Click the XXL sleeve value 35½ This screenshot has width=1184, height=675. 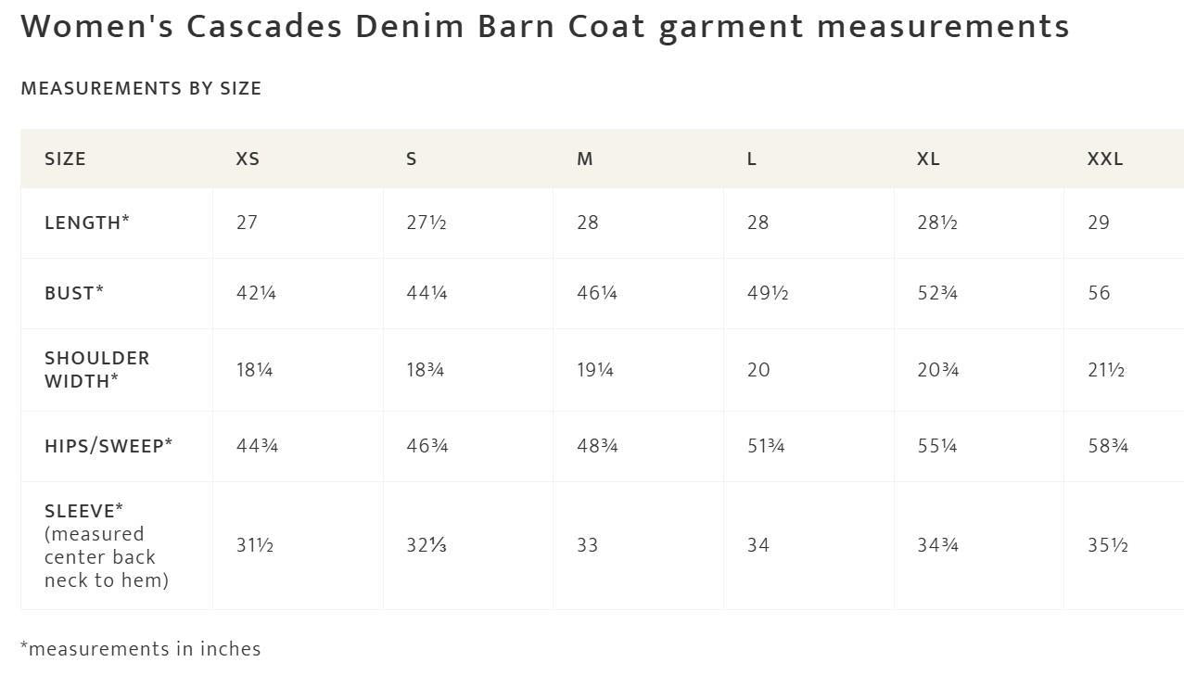(x=1108, y=545)
